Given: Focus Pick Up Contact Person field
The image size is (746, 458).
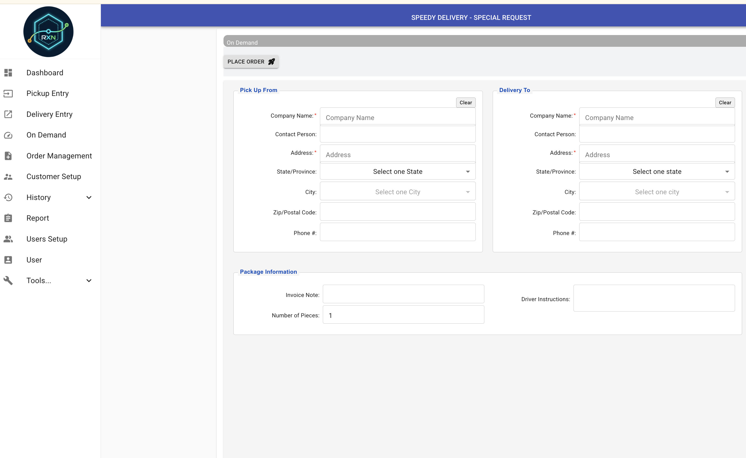Looking at the screenshot, I should tap(397, 134).
